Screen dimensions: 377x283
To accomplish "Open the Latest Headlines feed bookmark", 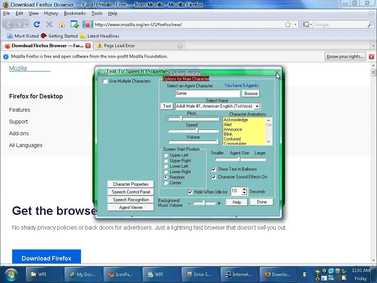I will point(99,36).
